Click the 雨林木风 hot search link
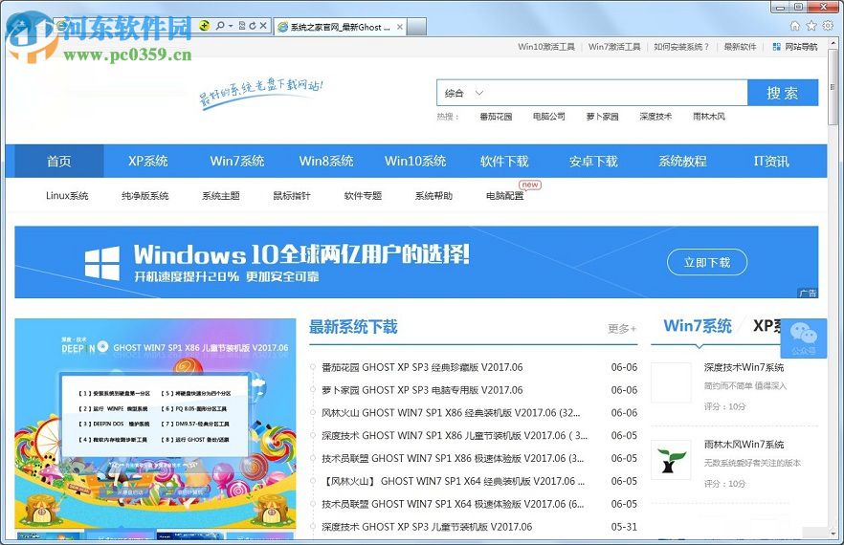 click(709, 117)
